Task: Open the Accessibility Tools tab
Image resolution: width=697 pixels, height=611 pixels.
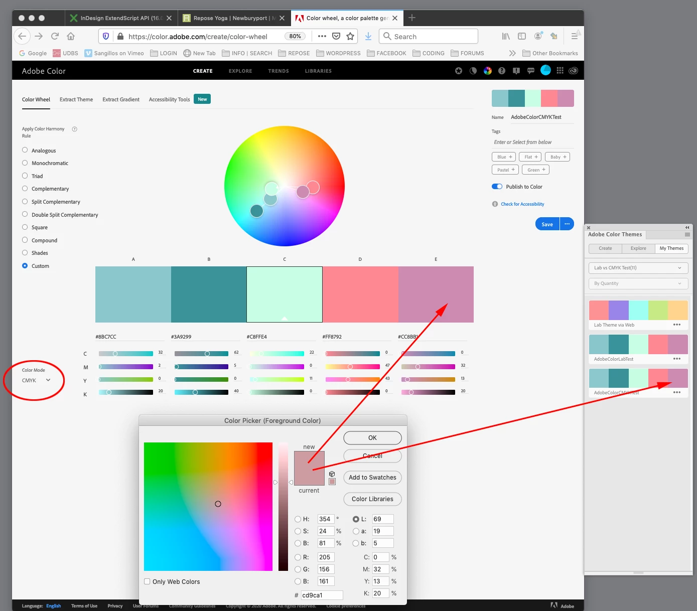Action: [x=169, y=99]
